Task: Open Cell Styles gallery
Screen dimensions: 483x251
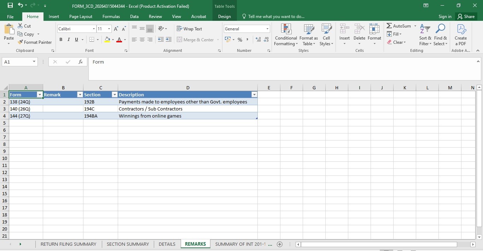Action: point(326,35)
